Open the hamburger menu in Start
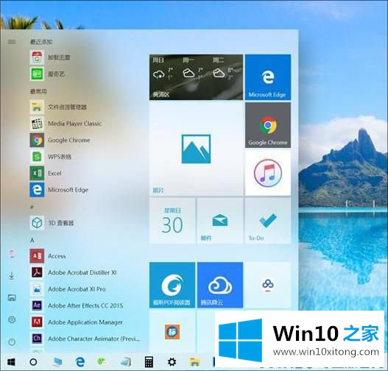Image resolution: width=388 pixels, height=371 pixels. (x=12, y=42)
